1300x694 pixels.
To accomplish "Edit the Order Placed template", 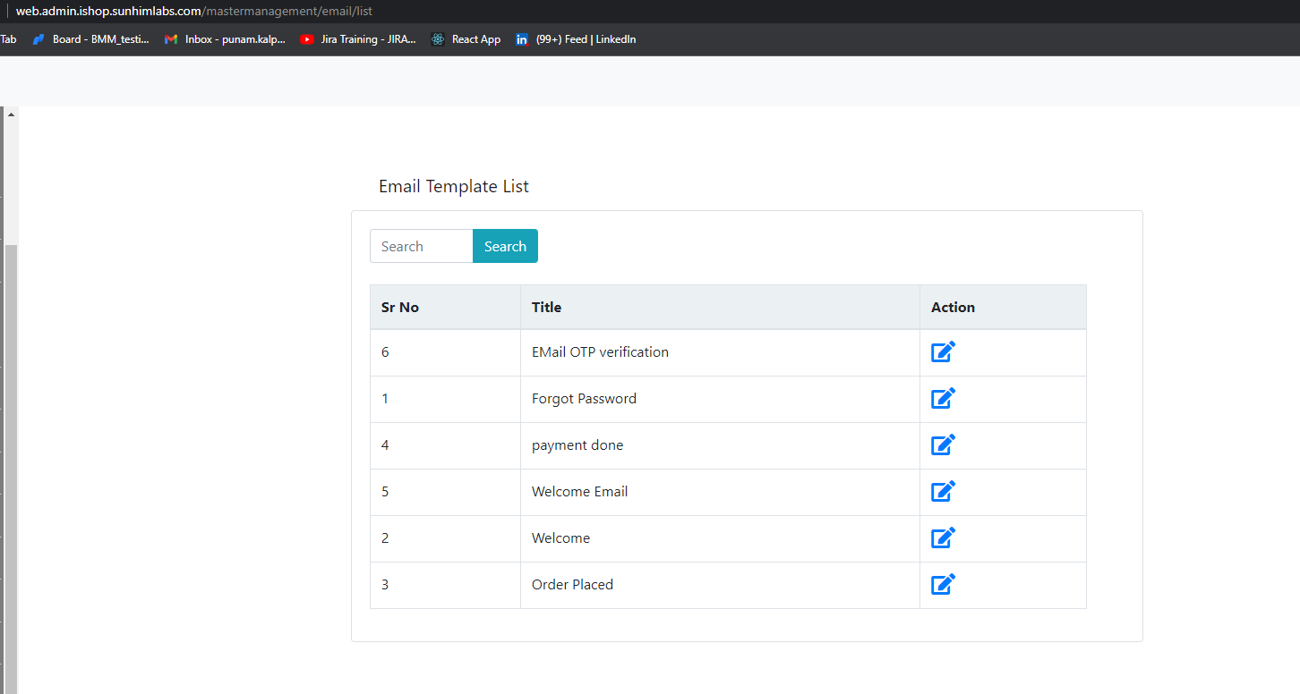I will (943, 585).
